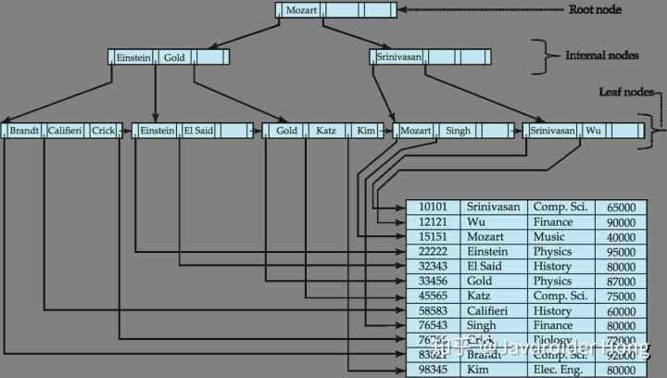Select 'Einstein' key in the internal node
The height and width of the screenshot is (378, 667).
click(133, 57)
